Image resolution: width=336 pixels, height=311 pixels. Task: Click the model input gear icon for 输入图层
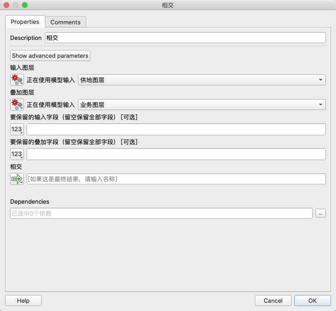pos(17,80)
